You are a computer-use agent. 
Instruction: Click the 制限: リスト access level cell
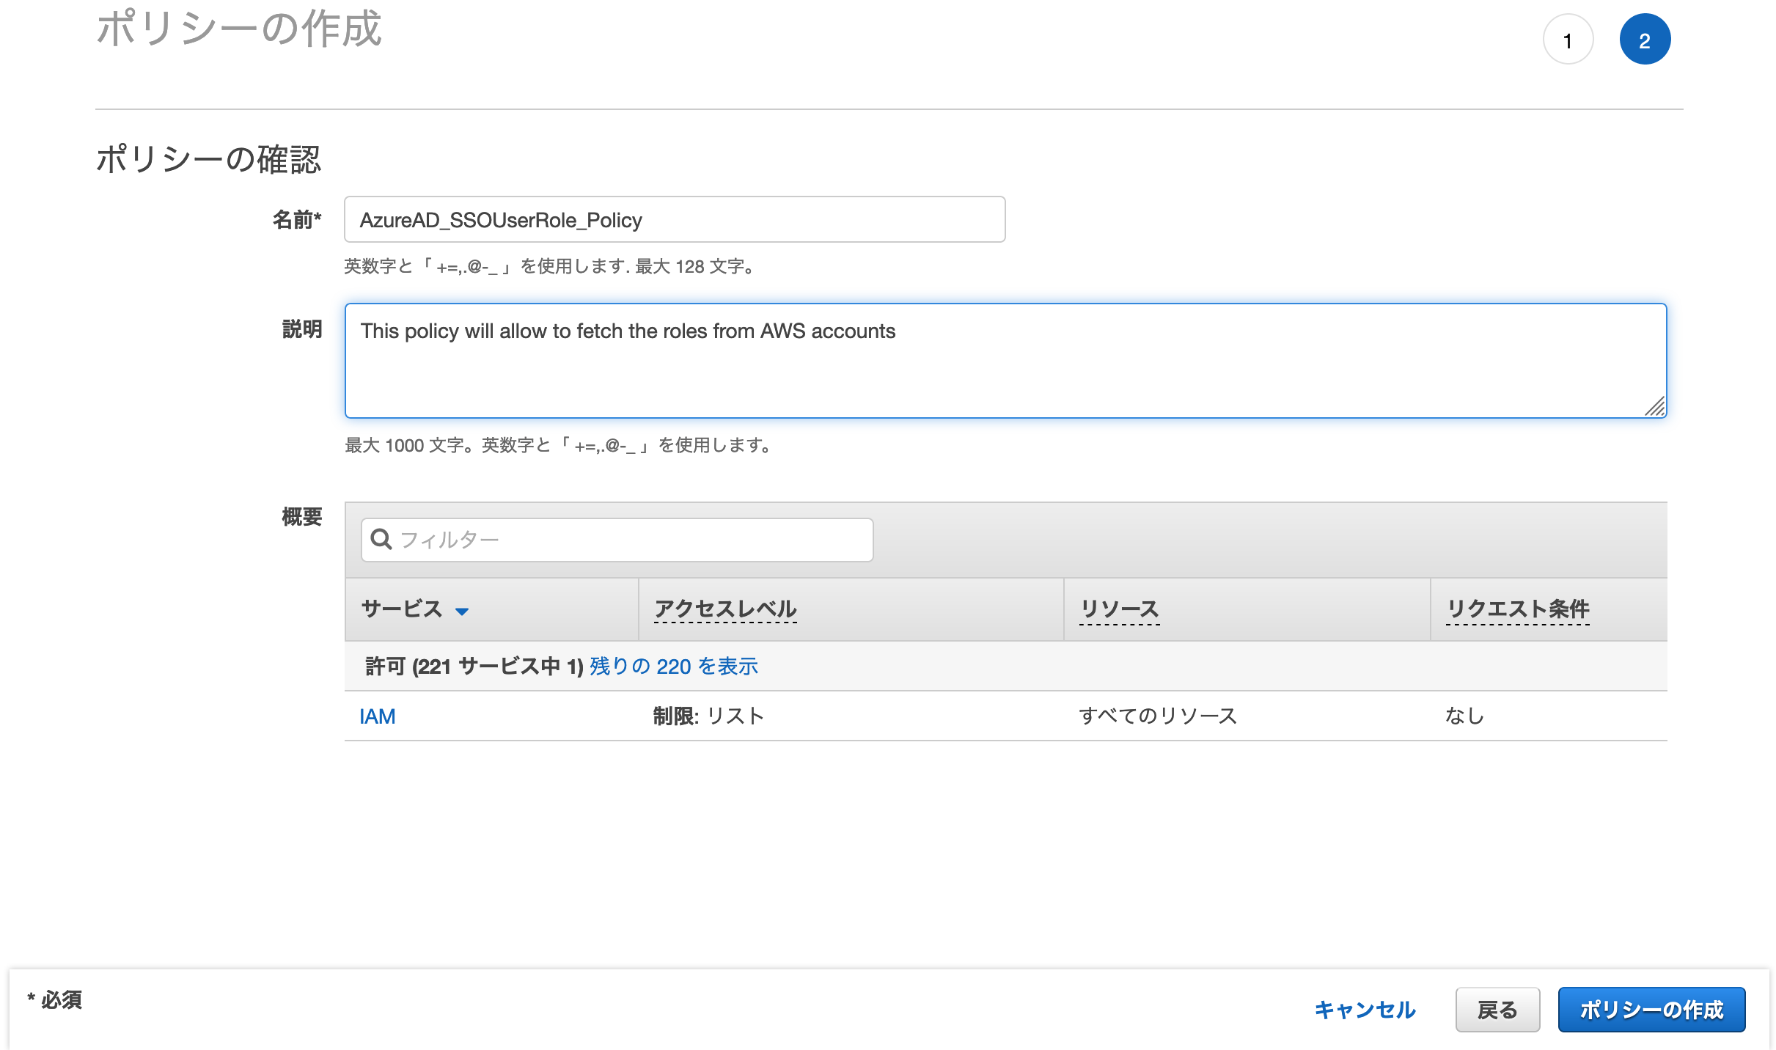click(708, 716)
